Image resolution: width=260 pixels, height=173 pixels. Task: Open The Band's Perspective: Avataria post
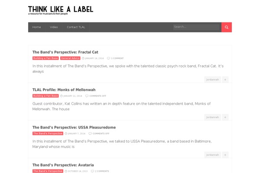pos(63,165)
